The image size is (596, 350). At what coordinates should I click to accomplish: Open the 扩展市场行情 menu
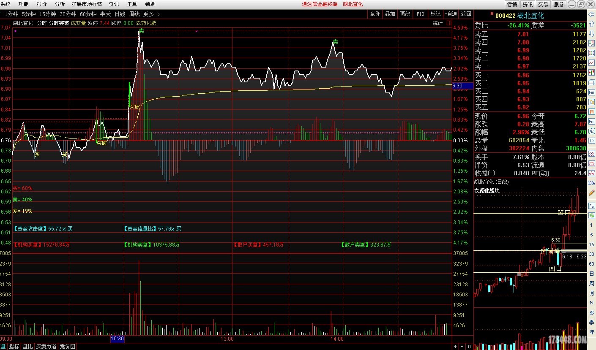coord(87,4)
